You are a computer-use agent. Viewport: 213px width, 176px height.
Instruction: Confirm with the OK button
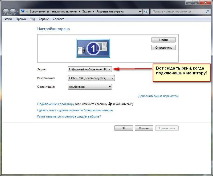[x=124, y=128]
